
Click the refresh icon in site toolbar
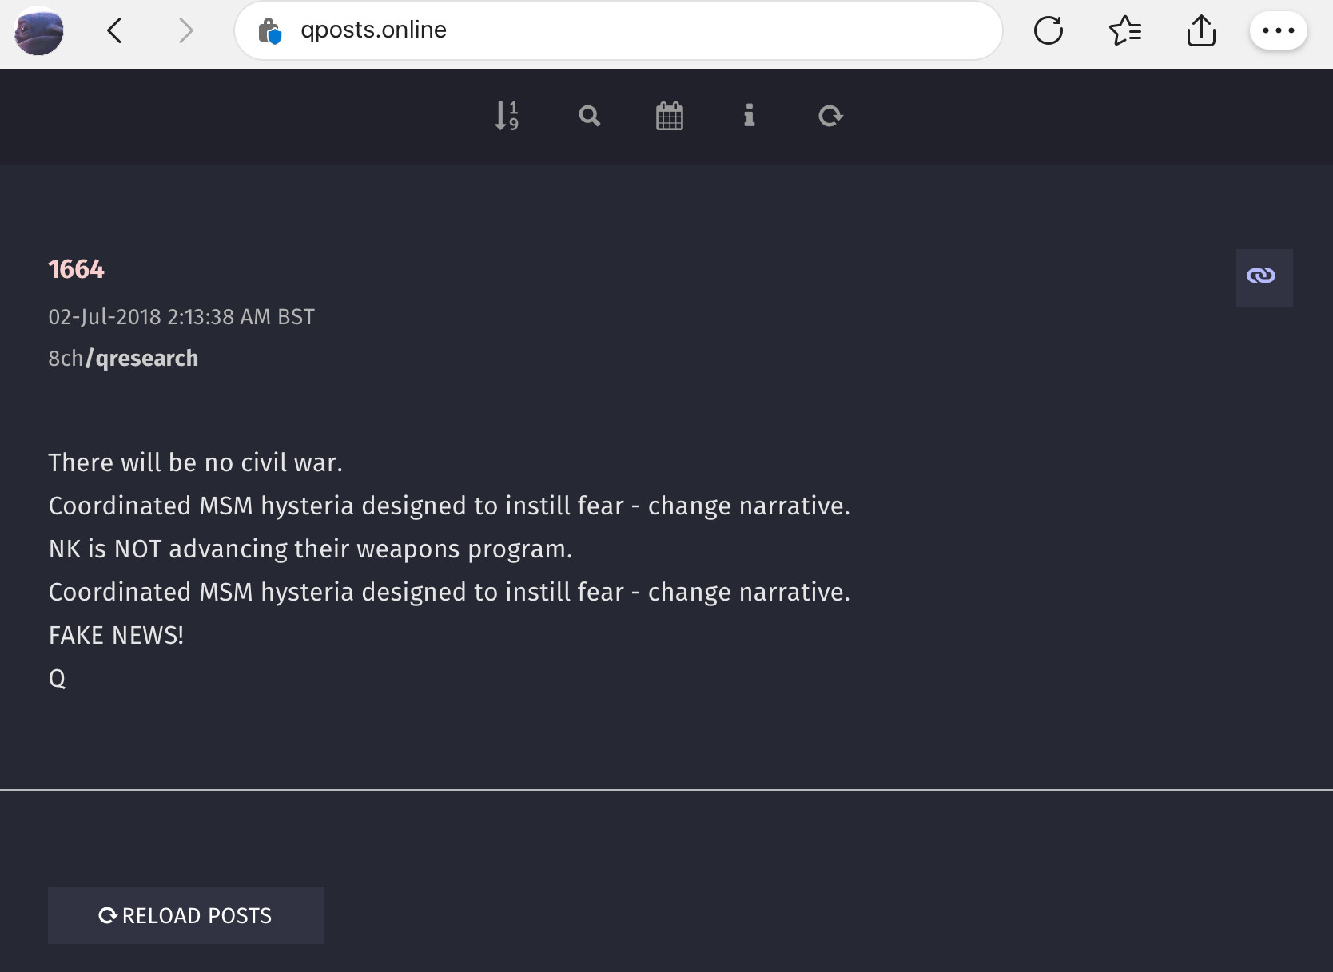(830, 116)
